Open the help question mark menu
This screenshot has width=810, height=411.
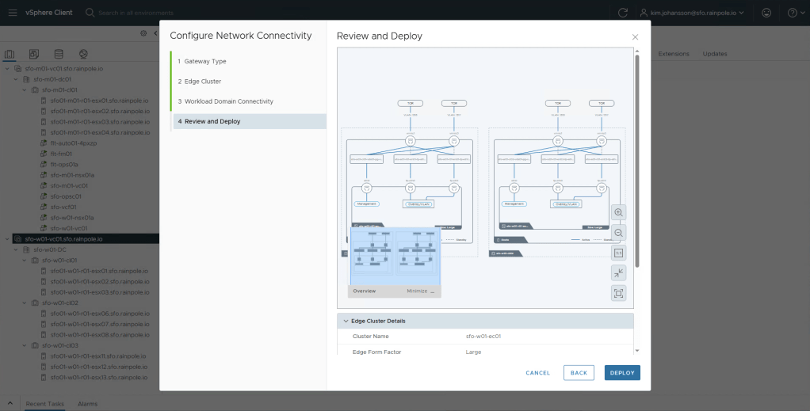coord(793,13)
